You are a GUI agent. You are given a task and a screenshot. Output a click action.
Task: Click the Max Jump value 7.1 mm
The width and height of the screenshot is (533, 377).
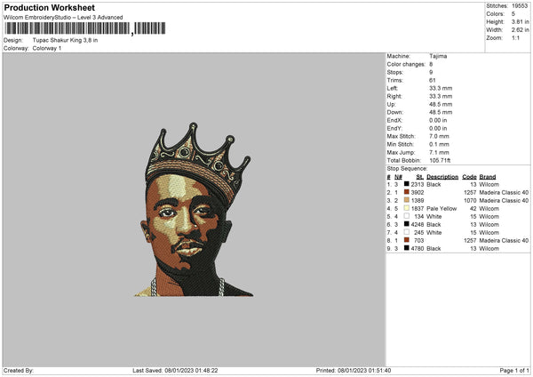point(439,152)
